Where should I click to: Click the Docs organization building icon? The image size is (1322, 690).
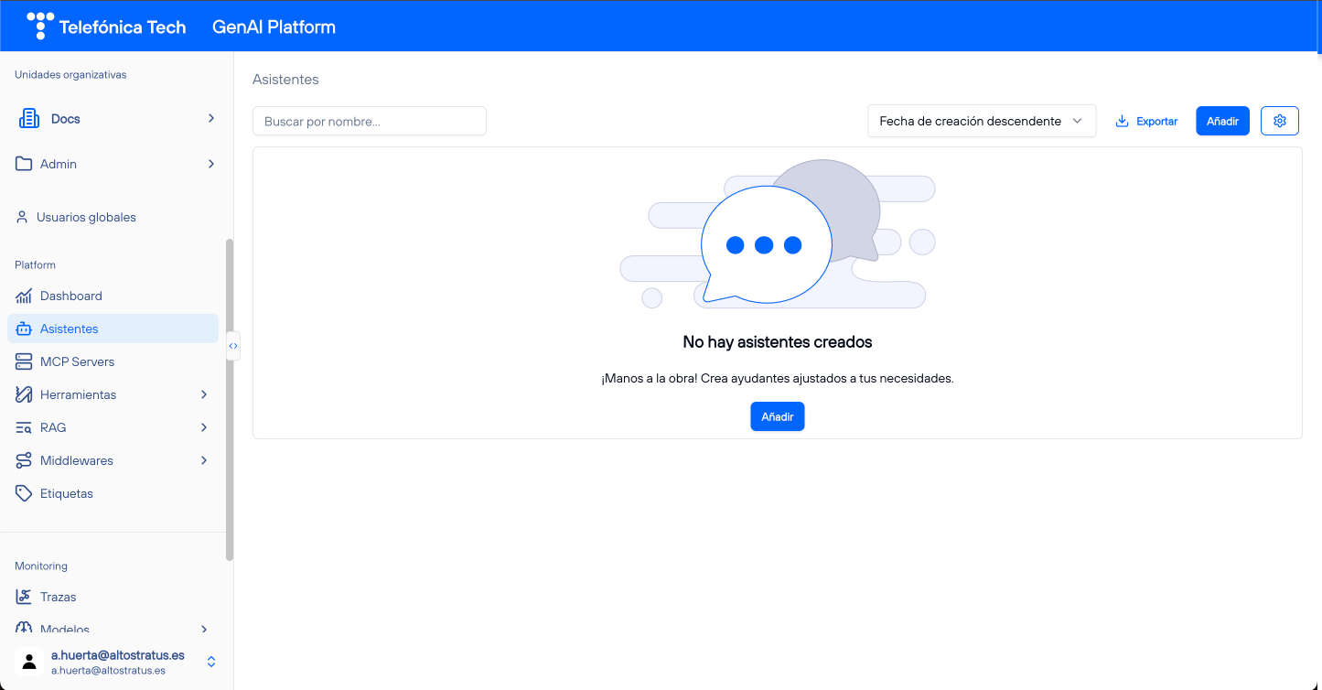[29, 119]
